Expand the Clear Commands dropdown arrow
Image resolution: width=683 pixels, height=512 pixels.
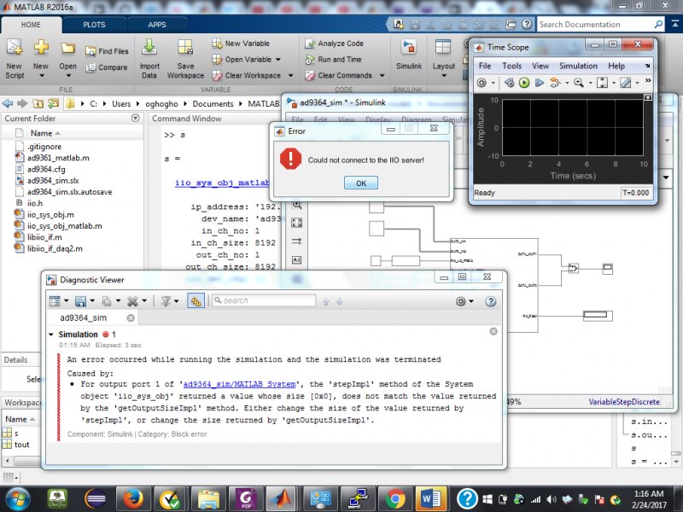pos(380,76)
